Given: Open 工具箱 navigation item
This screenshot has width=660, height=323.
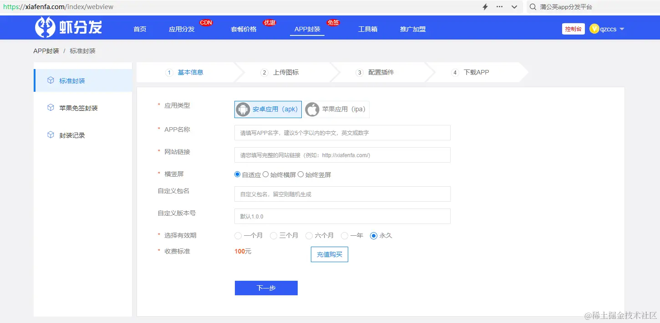Looking at the screenshot, I should 368,29.
